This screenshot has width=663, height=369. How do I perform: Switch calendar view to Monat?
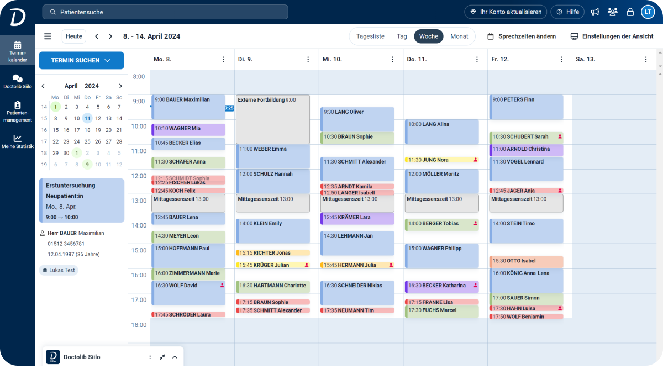pyautogui.click(x=459, y=36)
